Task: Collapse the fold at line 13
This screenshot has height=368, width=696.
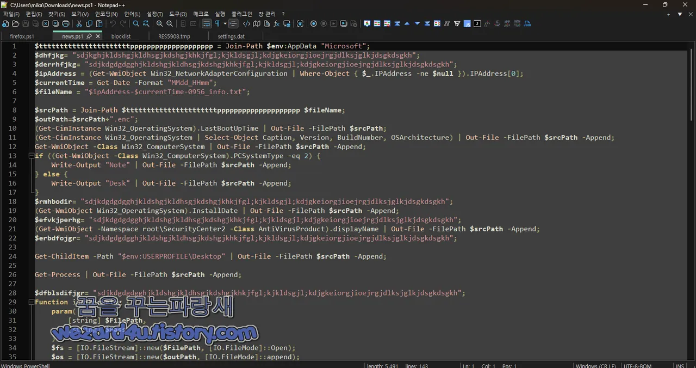Action: click(31, 156)
